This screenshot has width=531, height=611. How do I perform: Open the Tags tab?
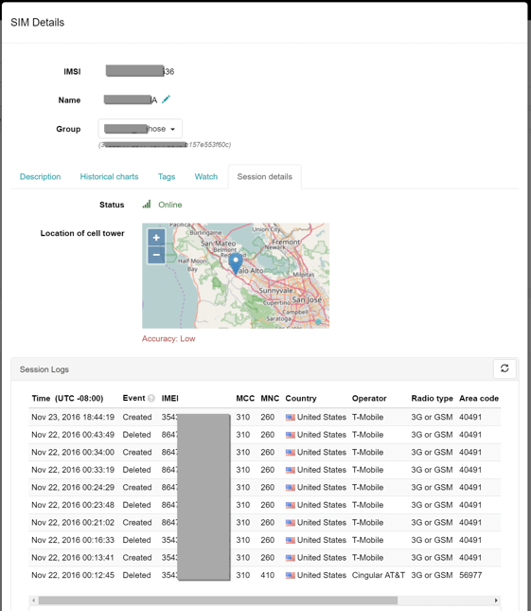click(167, 176)
